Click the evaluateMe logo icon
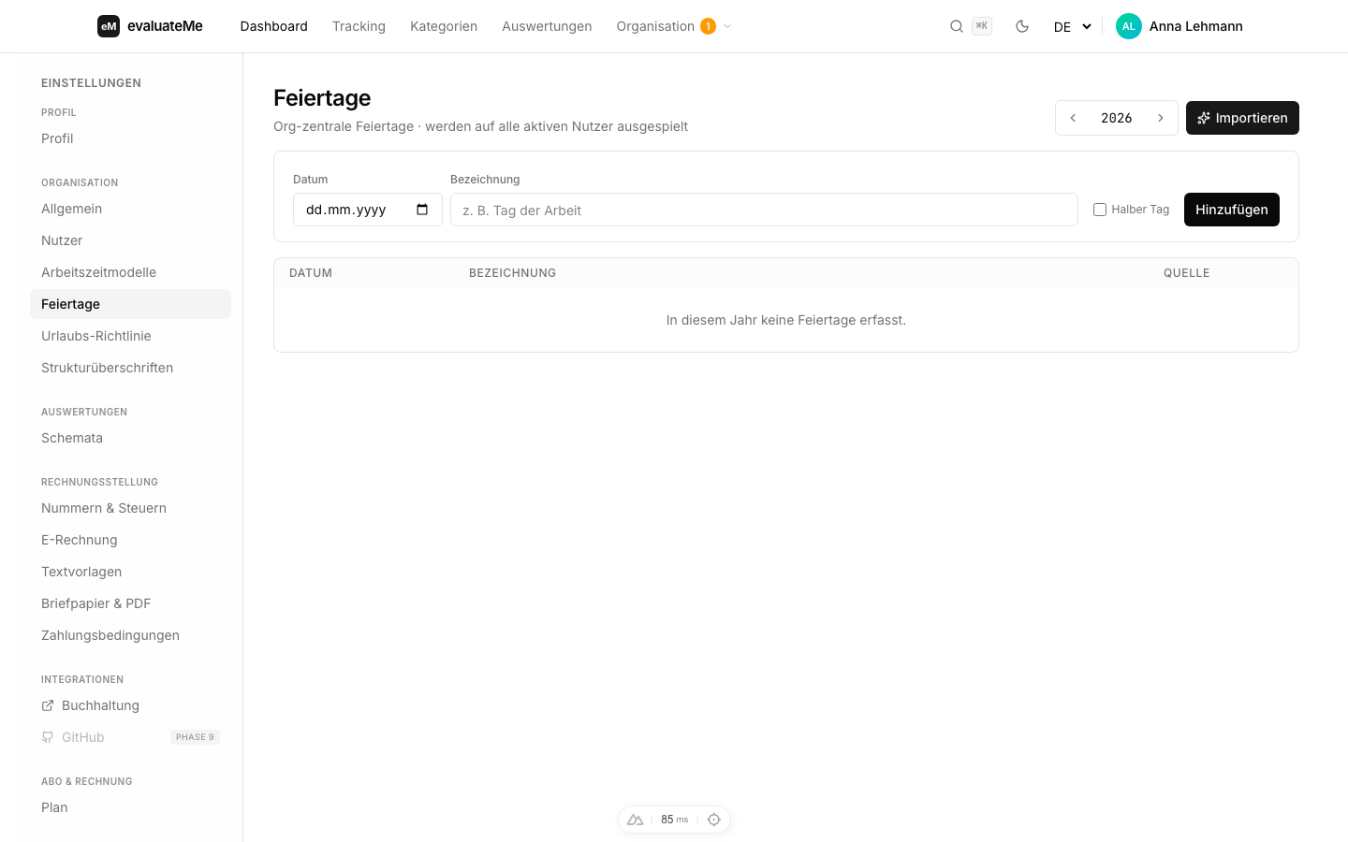The image size is (1348, 842). [x=109, y=26]
